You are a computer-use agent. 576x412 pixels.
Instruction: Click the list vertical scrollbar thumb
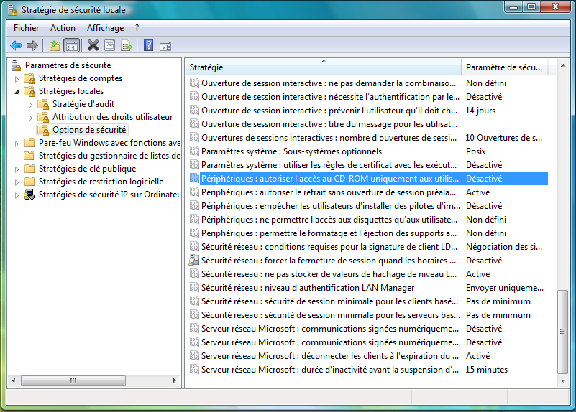tap(562, 332)
